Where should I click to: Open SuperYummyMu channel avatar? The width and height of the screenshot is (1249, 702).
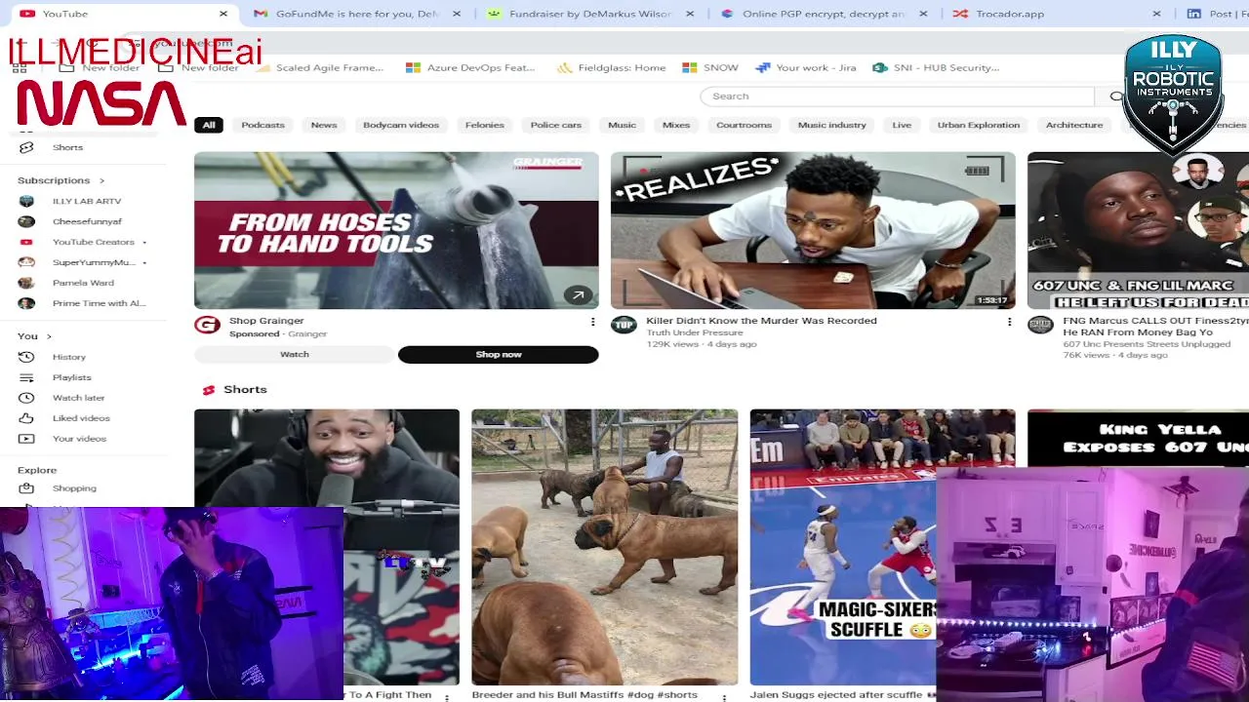tap(26, 262)
